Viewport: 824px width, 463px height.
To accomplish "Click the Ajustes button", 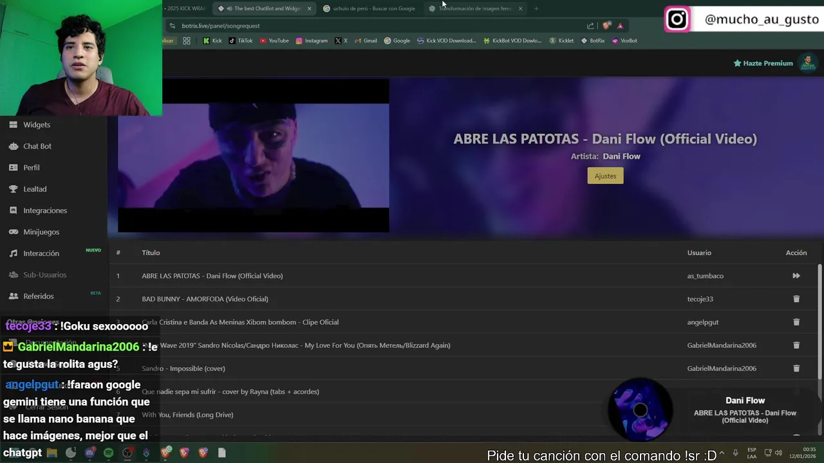I will 605,176.
